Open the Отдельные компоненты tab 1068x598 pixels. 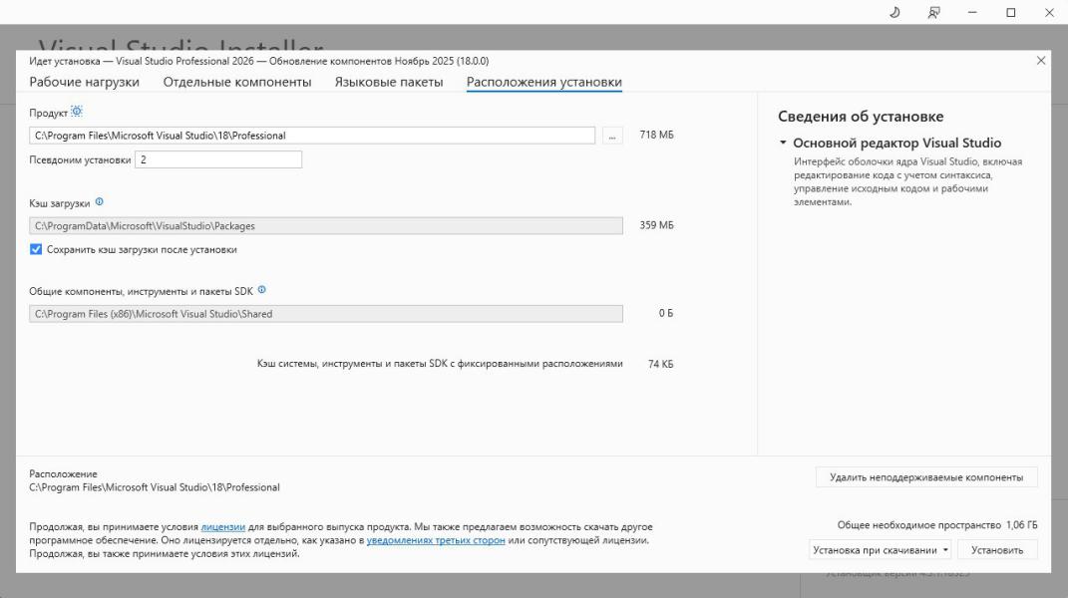point(237,82)
